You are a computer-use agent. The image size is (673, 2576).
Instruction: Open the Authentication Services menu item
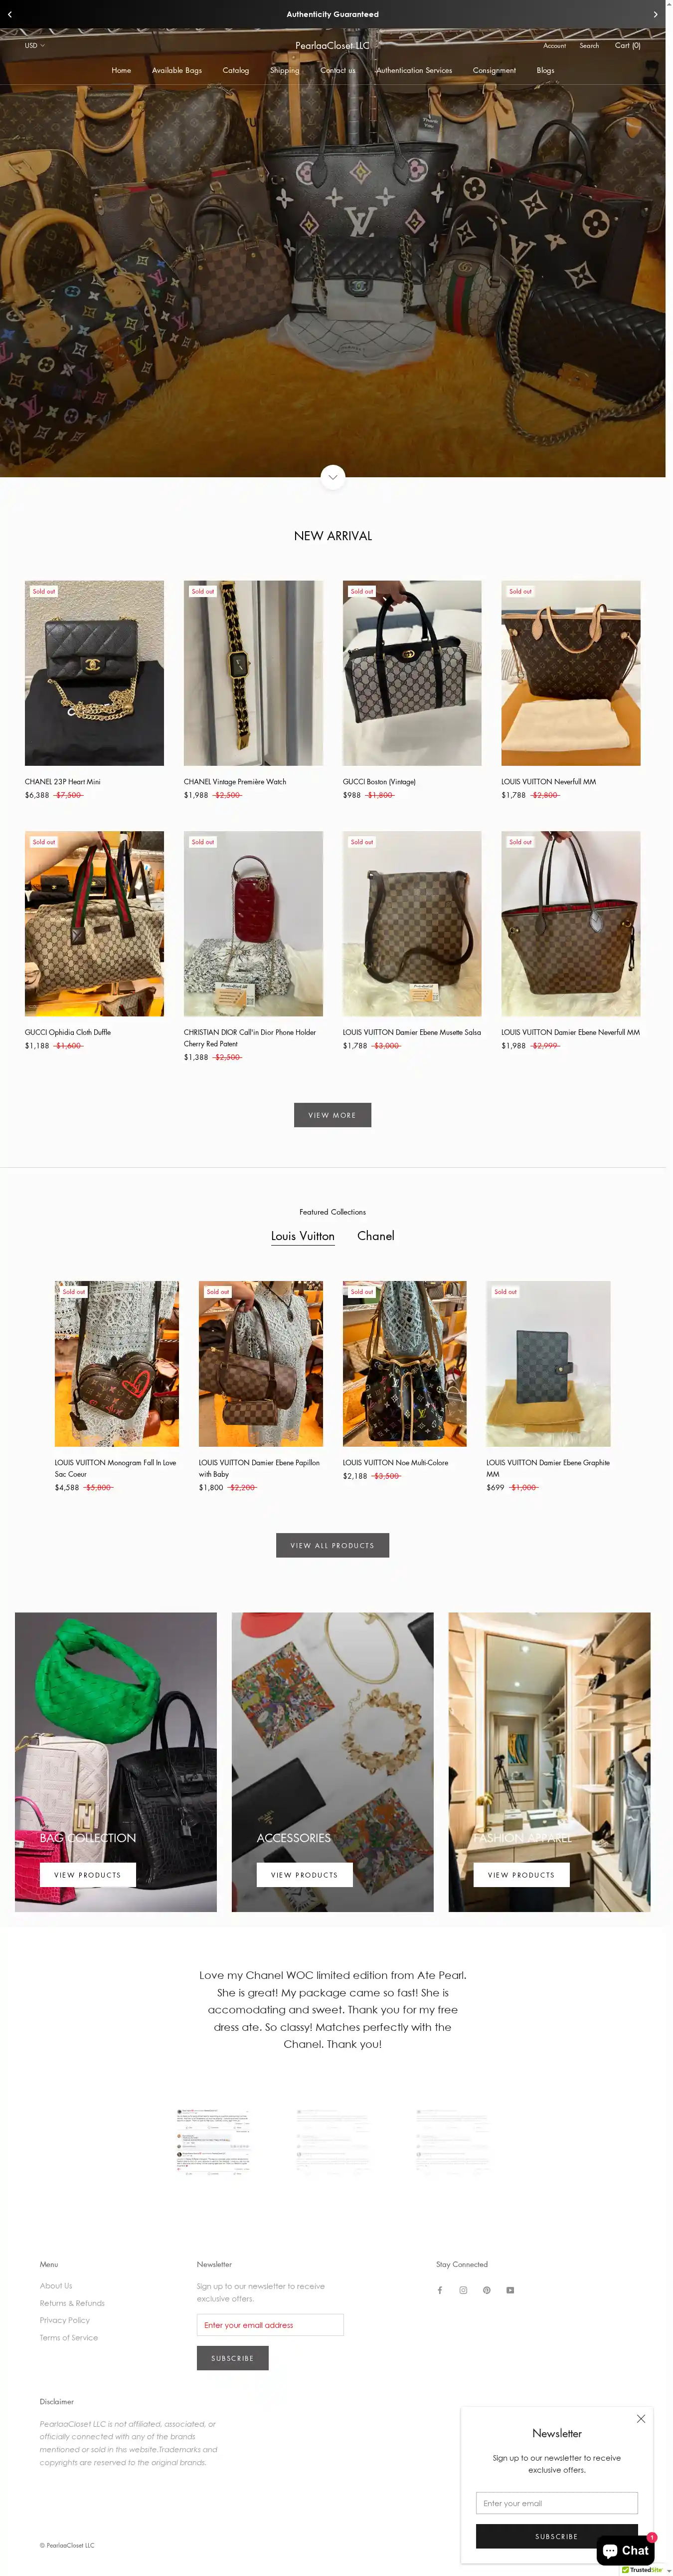pos(413,70)
